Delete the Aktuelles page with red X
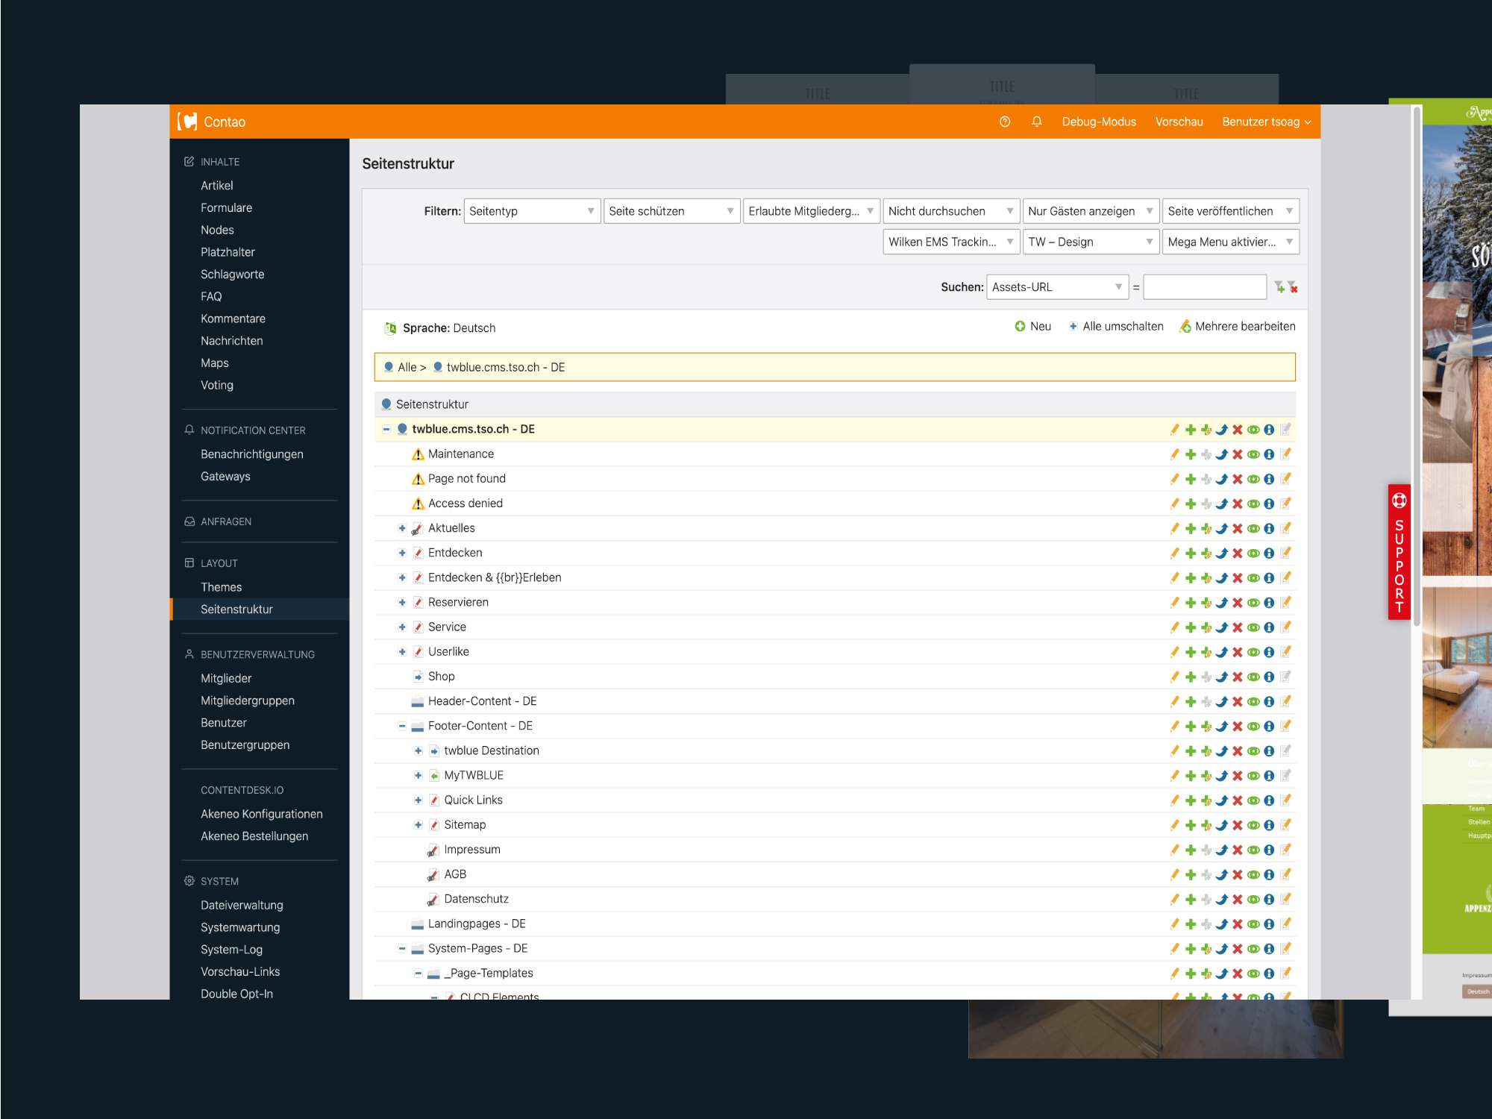Screen dimensions: 1492x1119 [1237, 528]
